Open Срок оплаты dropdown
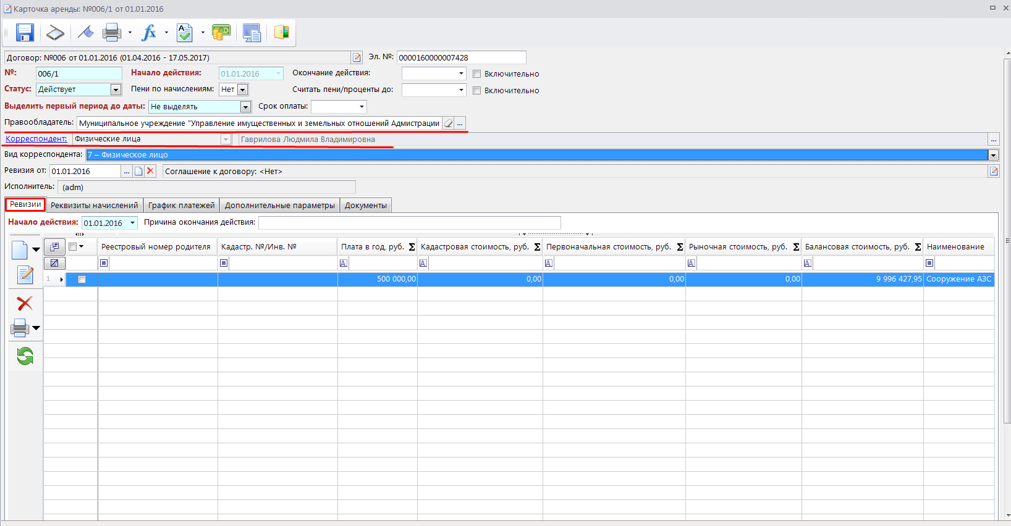The image size is (1011, 526). 362,107
